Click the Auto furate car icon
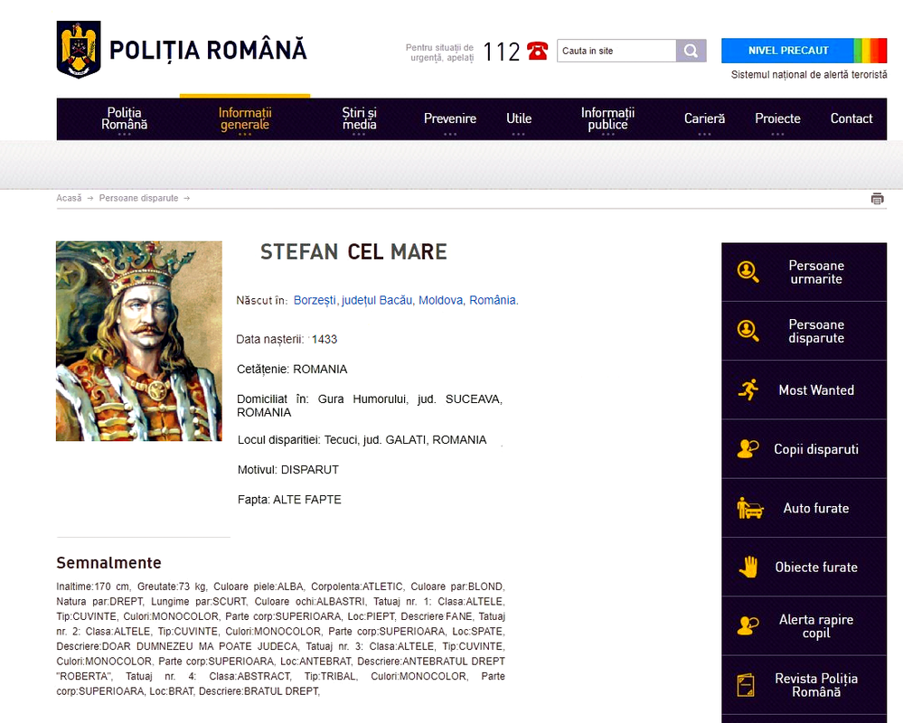The height and width of the screenshot is (723, 903). [x=750, y=508]
